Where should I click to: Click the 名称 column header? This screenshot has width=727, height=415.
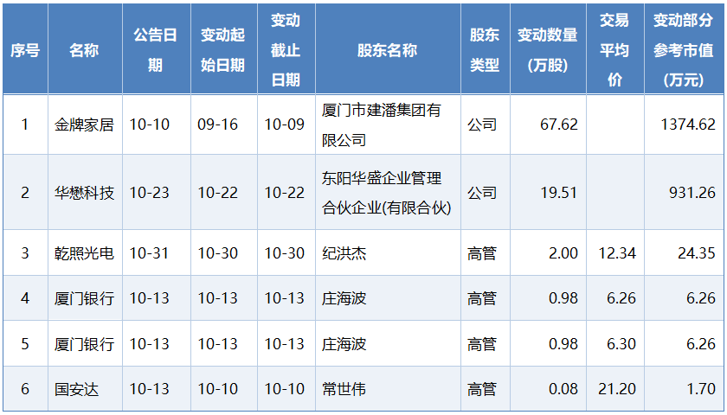pos(85,50)
